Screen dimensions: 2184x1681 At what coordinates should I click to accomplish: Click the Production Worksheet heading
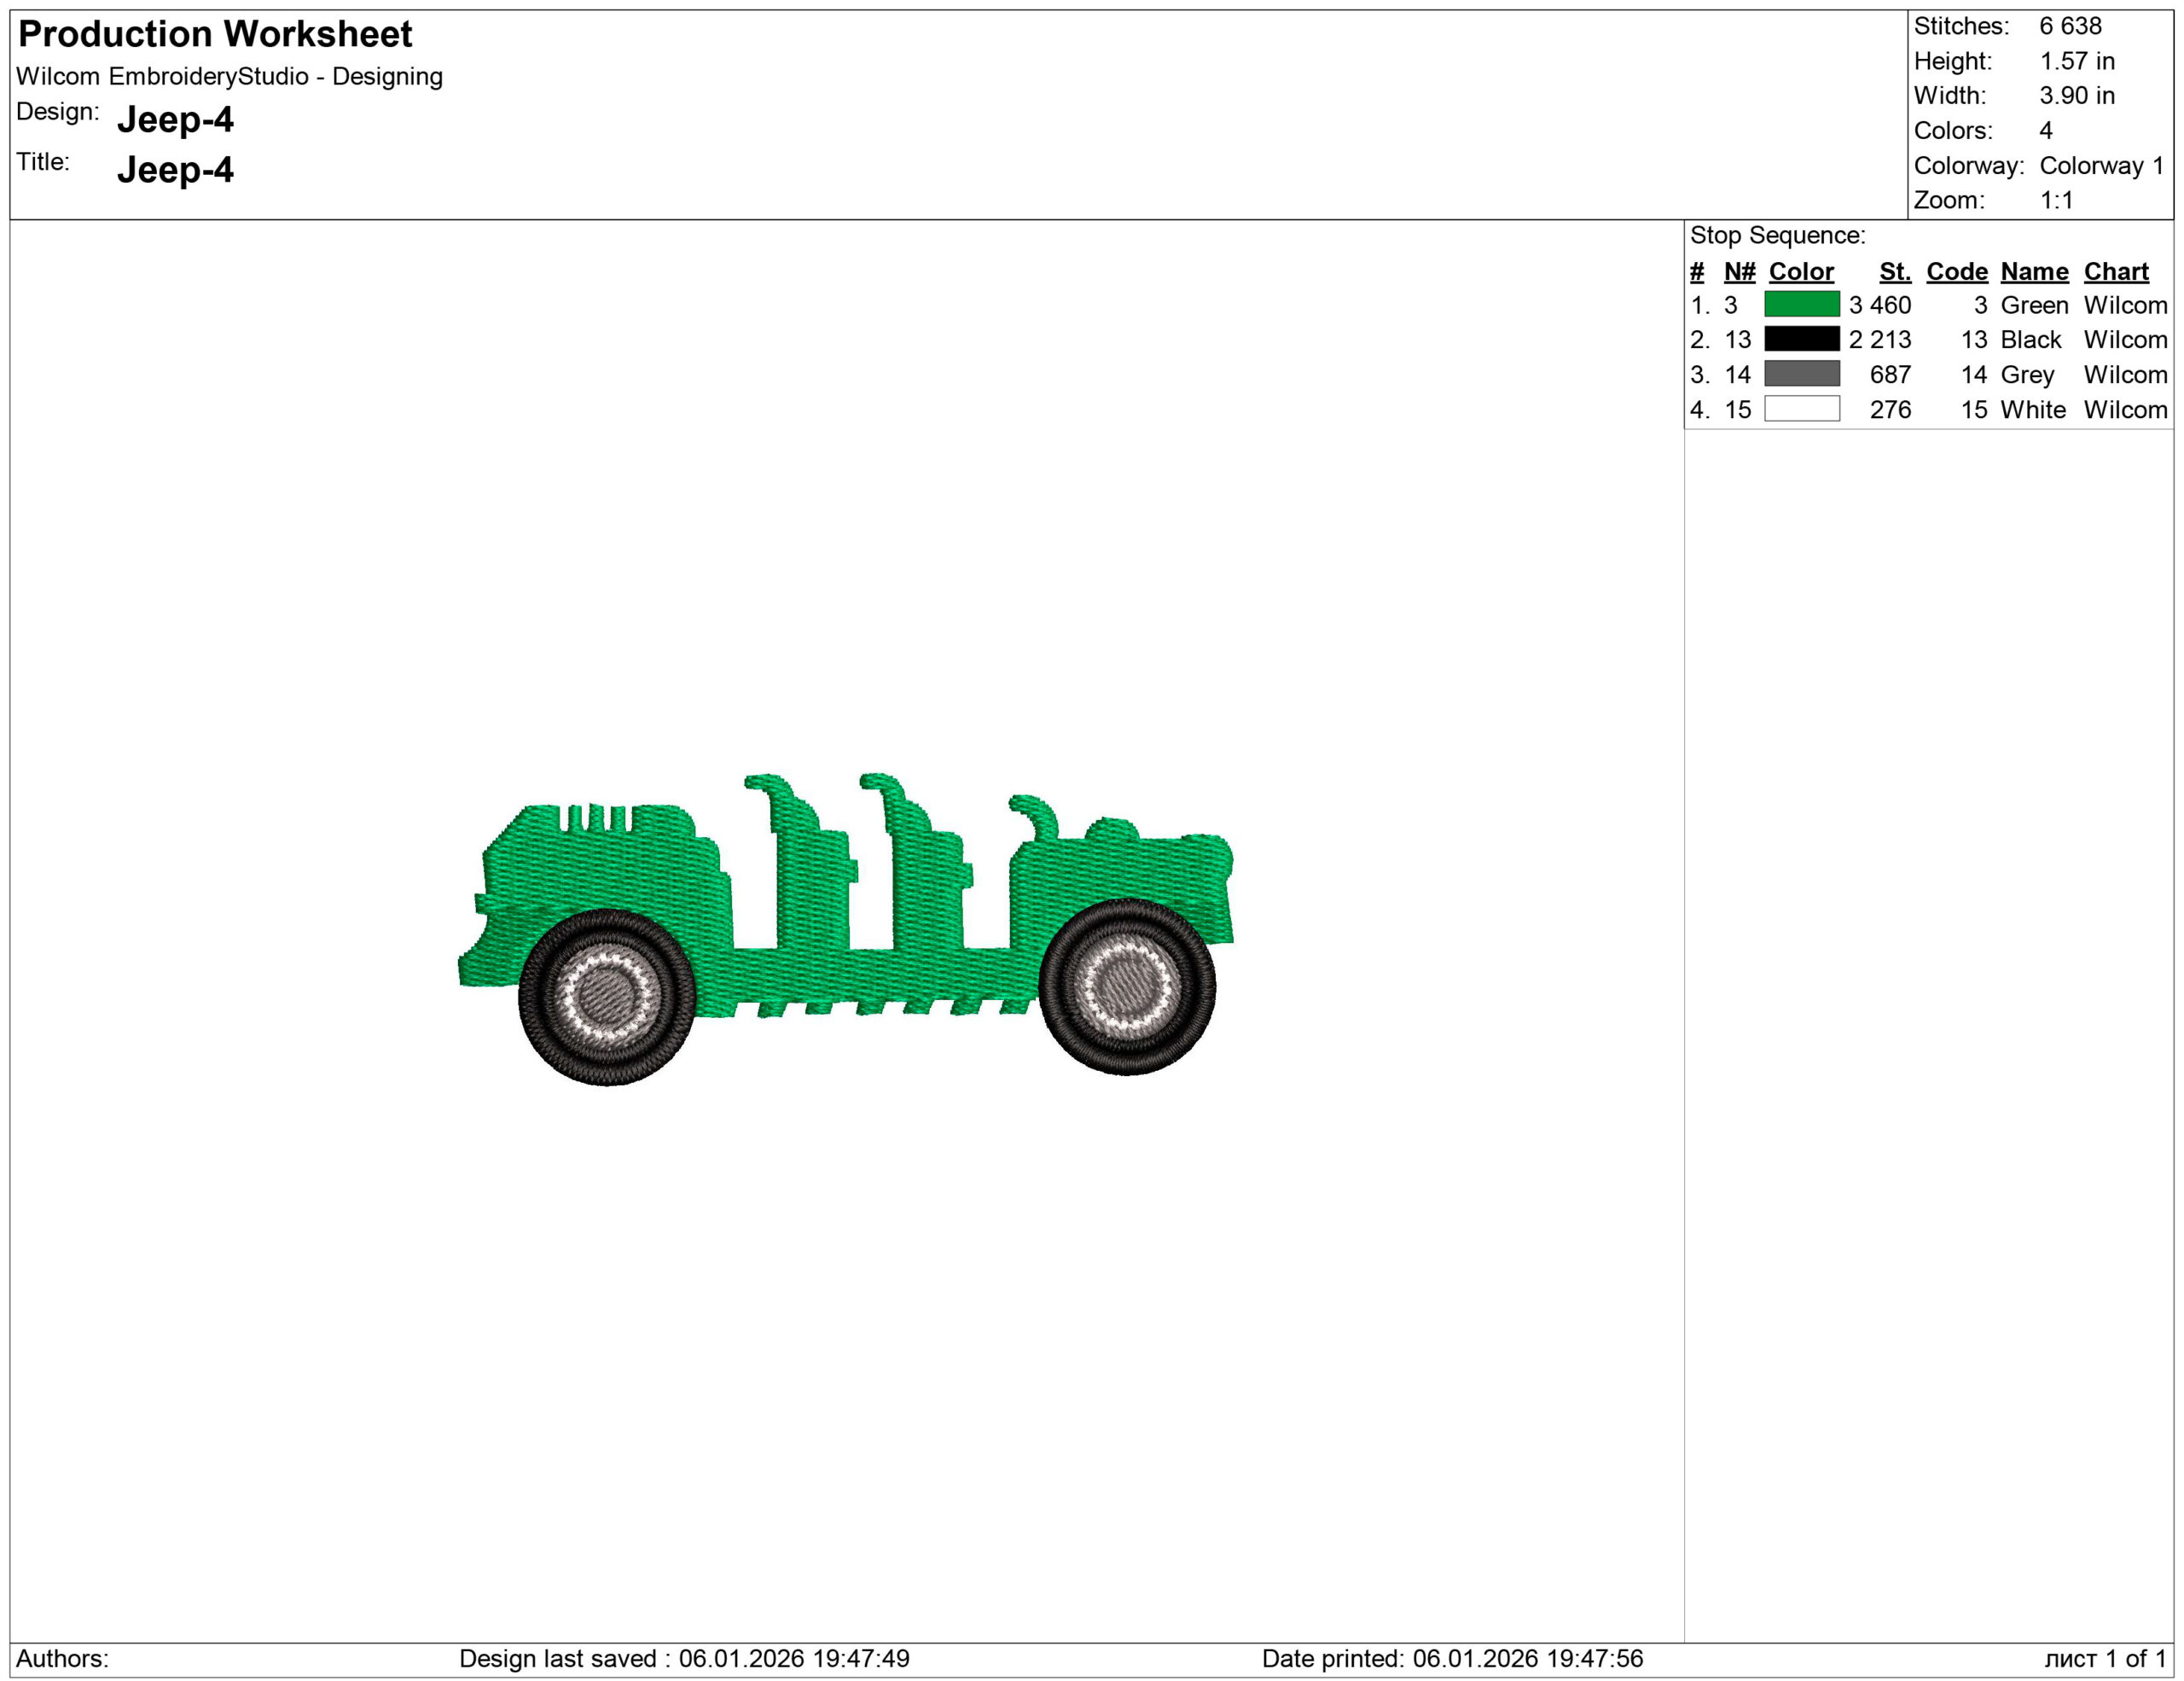point(215,34)
